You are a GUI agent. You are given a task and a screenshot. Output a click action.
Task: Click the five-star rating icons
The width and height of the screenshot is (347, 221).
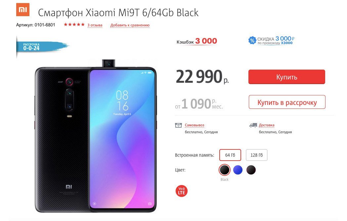point(74,24)
